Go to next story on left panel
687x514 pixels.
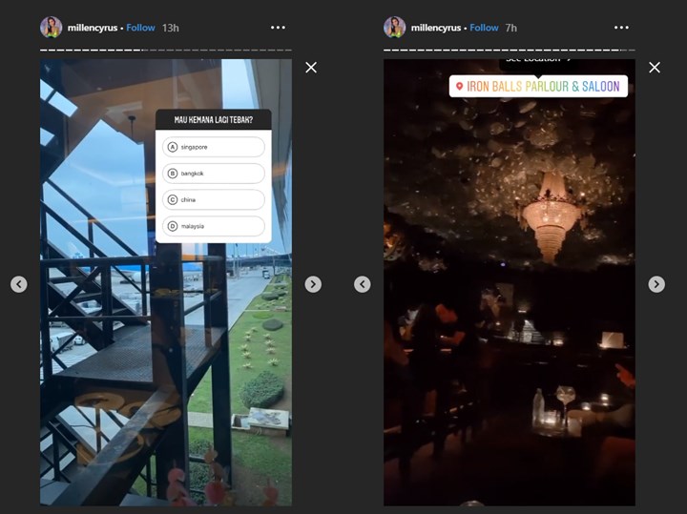[x=313, y=284]
